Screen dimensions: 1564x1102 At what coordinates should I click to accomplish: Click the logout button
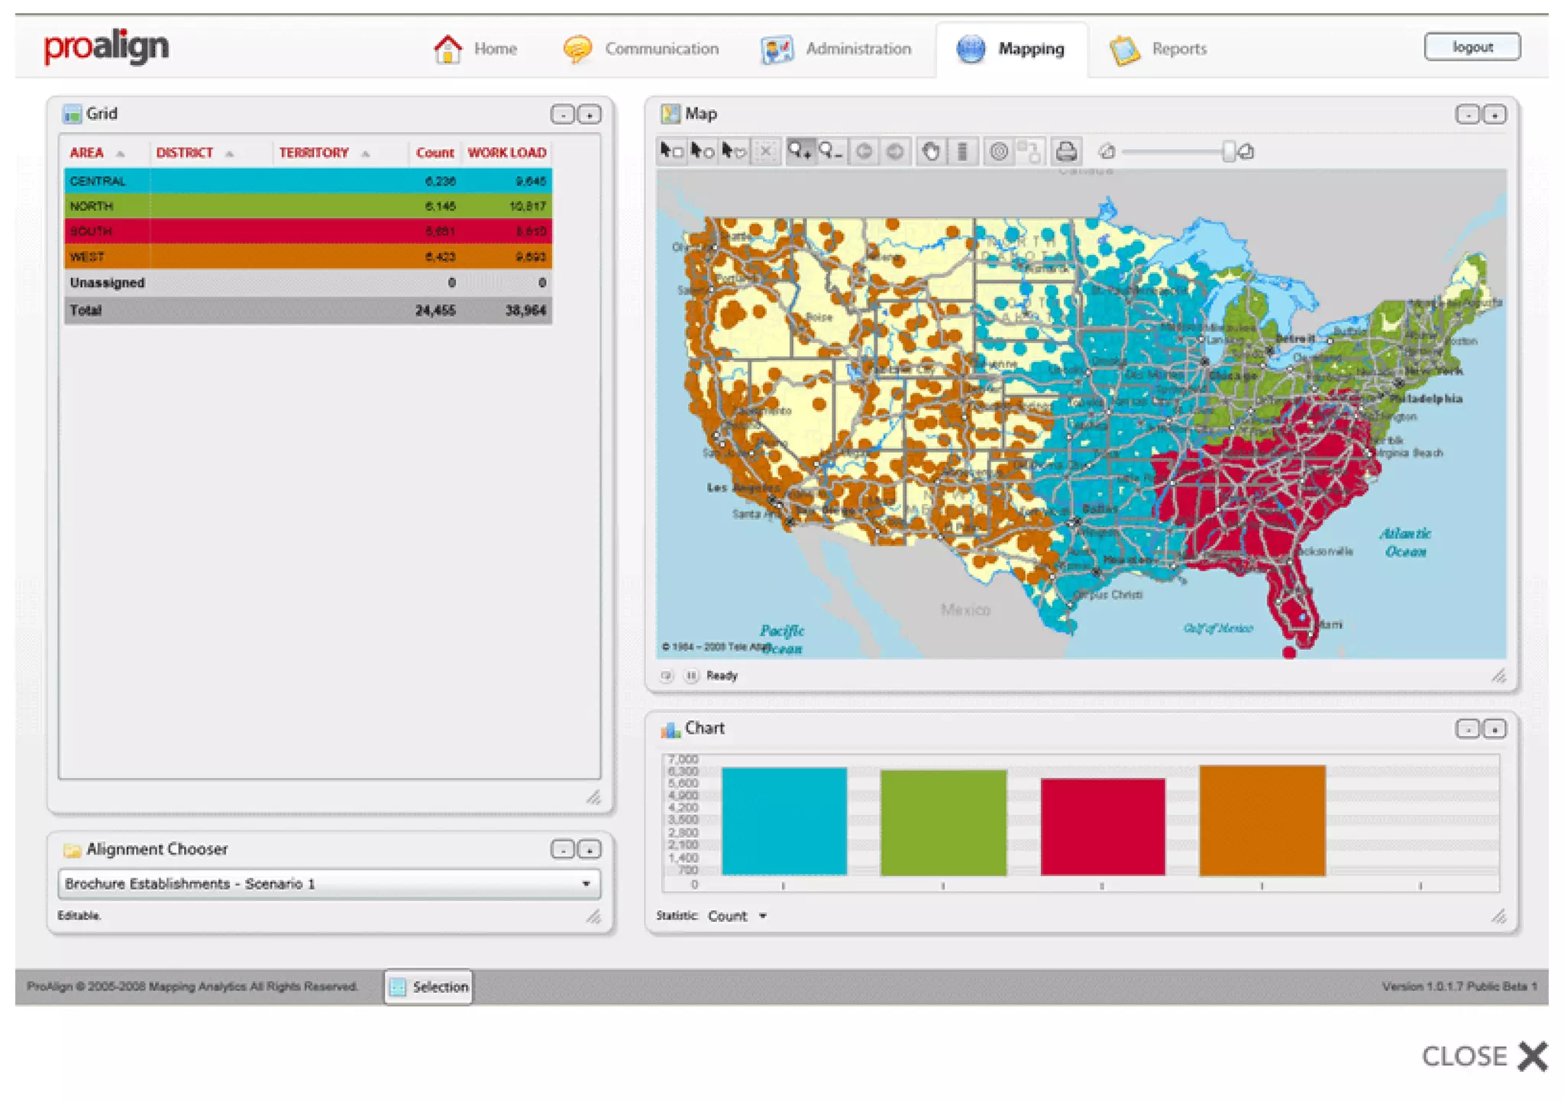click(x=1472, y=47)
